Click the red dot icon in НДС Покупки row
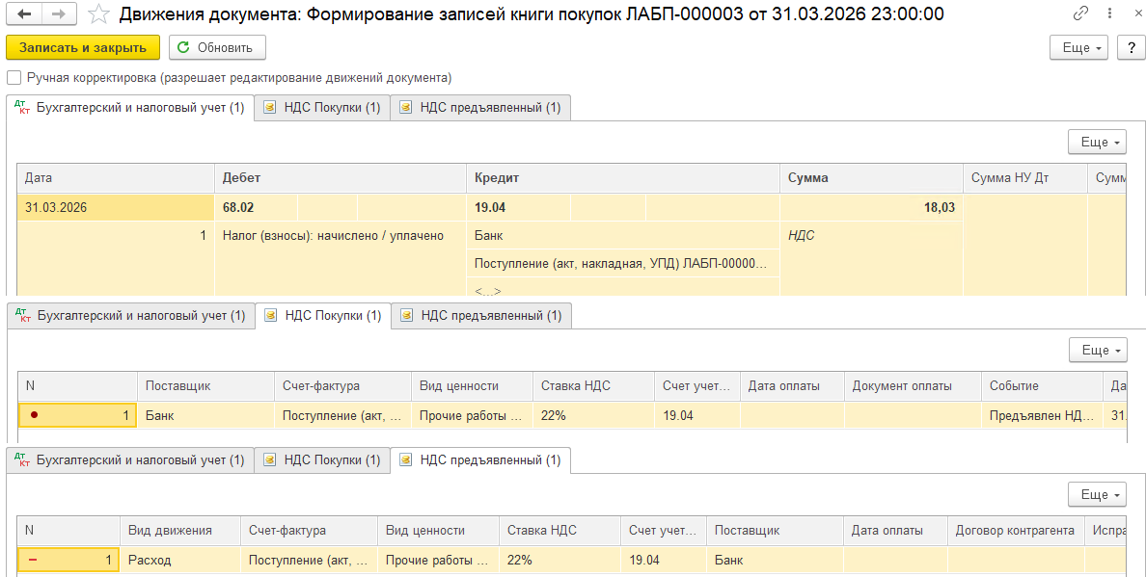Viewport: 1146px width, 577px height. [35, 416]
